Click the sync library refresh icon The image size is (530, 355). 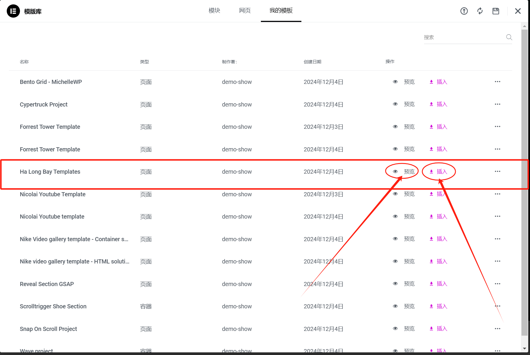[480, 11]
